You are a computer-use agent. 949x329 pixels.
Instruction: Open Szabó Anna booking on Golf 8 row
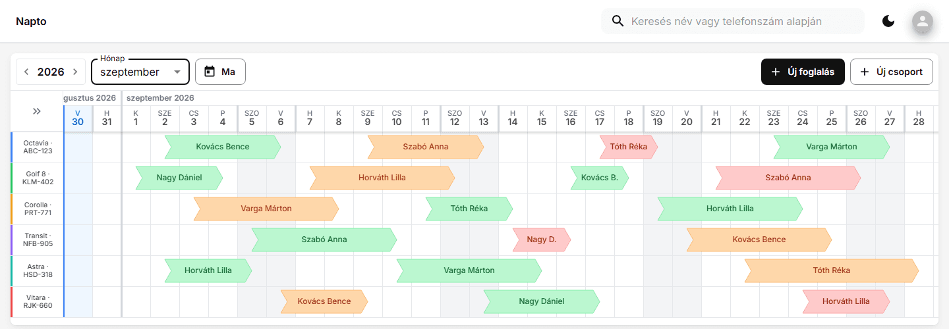coord(788,178)
